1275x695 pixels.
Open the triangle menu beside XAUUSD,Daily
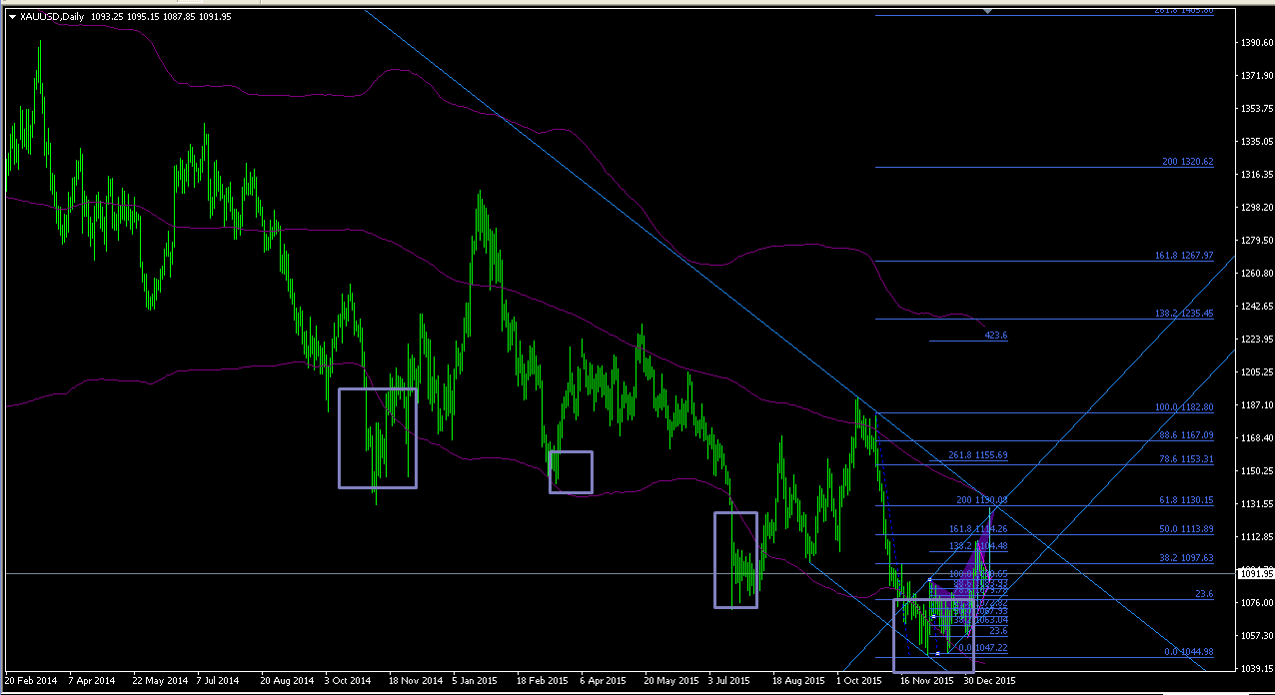[x=12, y=17]
